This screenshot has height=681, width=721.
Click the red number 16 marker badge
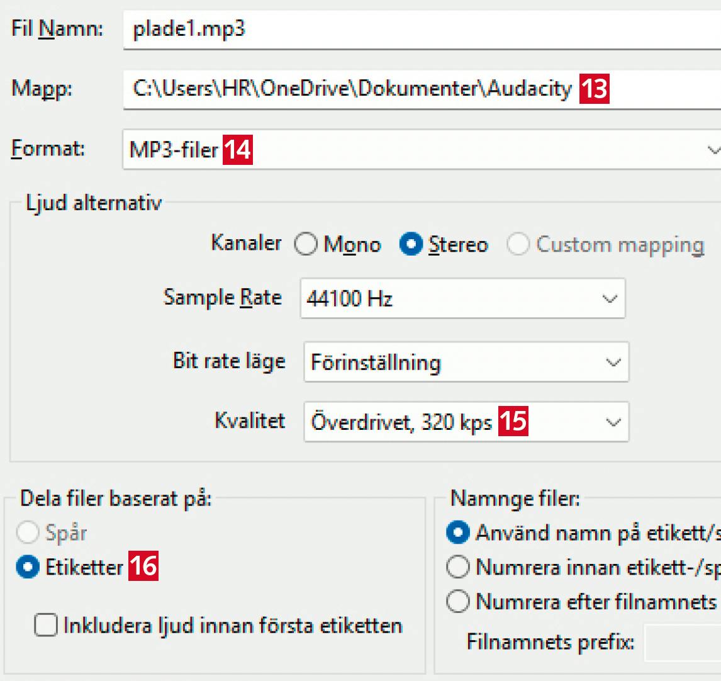tap(143, 566)
